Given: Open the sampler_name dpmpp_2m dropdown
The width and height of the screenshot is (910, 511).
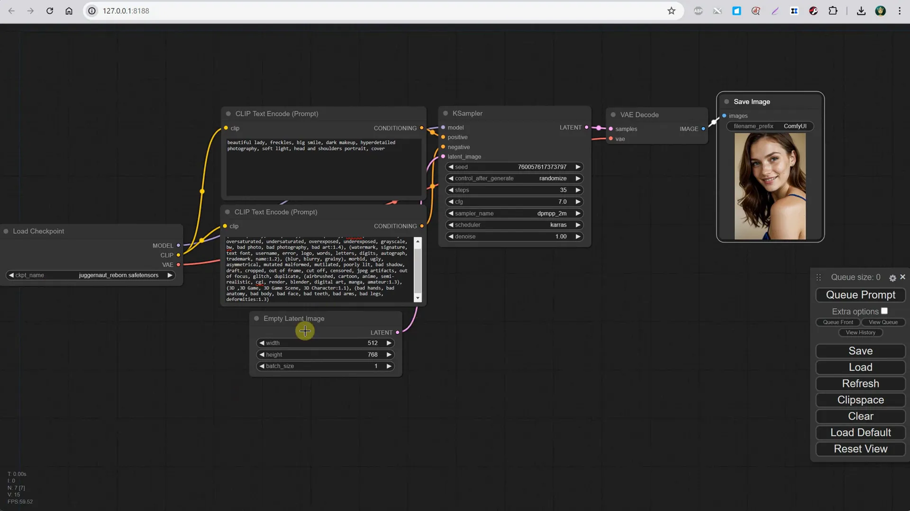Looking at the screenshot, I should (x=514, y=213).
